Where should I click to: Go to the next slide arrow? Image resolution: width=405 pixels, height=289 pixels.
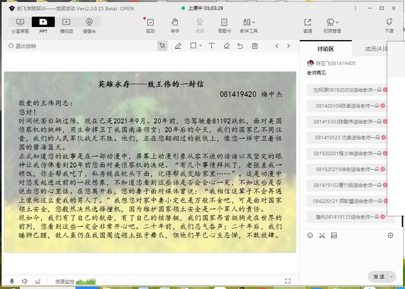tap(289, 46)
